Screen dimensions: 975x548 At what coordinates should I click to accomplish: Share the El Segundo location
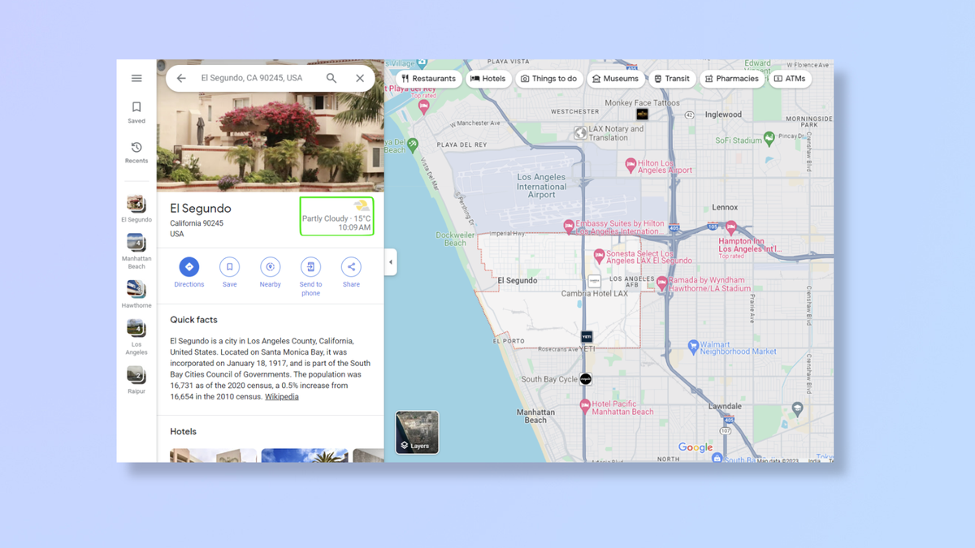click(350, 272)
